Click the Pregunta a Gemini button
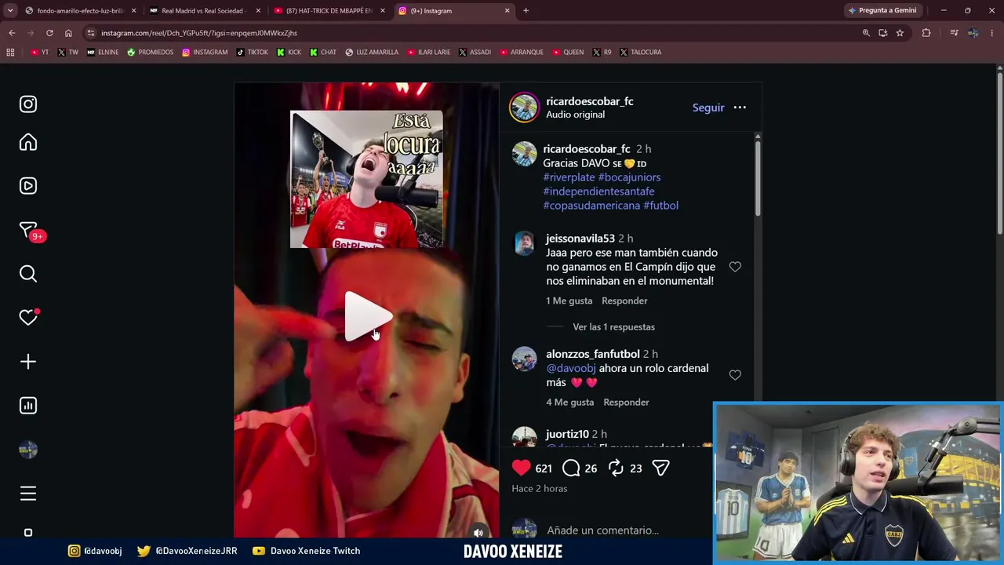This screenshot has width=1004, height=565. 882,11
